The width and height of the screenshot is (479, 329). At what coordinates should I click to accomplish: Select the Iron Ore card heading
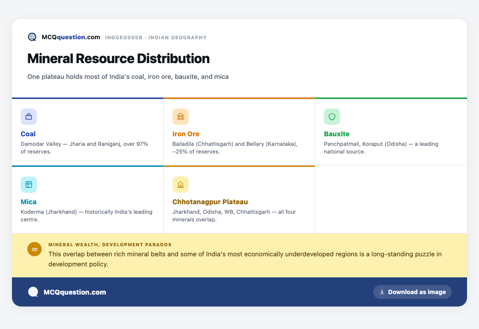coord(186,134)
